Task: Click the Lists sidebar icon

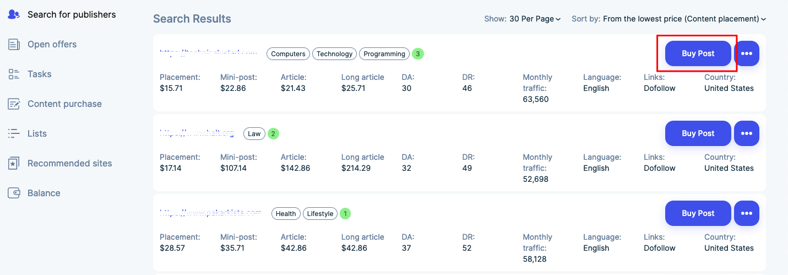Action: click(x=14, y=133)
